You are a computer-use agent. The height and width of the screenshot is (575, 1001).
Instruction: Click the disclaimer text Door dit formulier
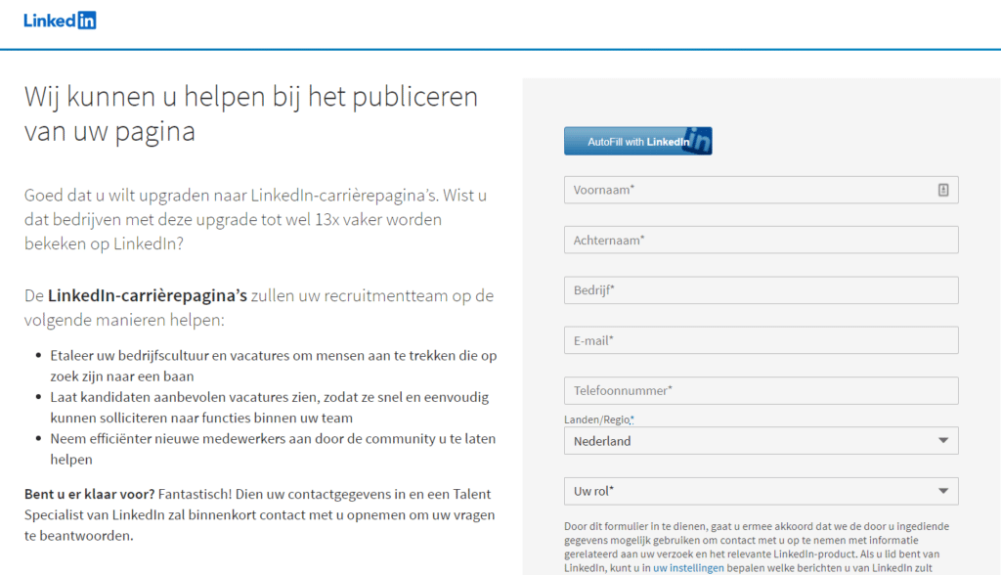point(757,547)
